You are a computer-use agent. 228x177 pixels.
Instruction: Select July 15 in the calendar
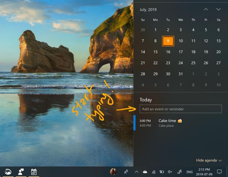pos(155,52)
